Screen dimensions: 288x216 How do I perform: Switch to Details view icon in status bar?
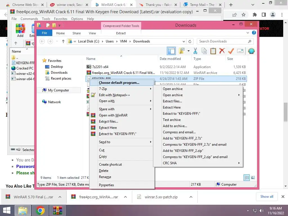(x=246, y=177)
